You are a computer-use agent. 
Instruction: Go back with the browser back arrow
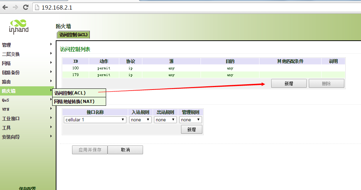pyautogui.click(x=5, y=7)
